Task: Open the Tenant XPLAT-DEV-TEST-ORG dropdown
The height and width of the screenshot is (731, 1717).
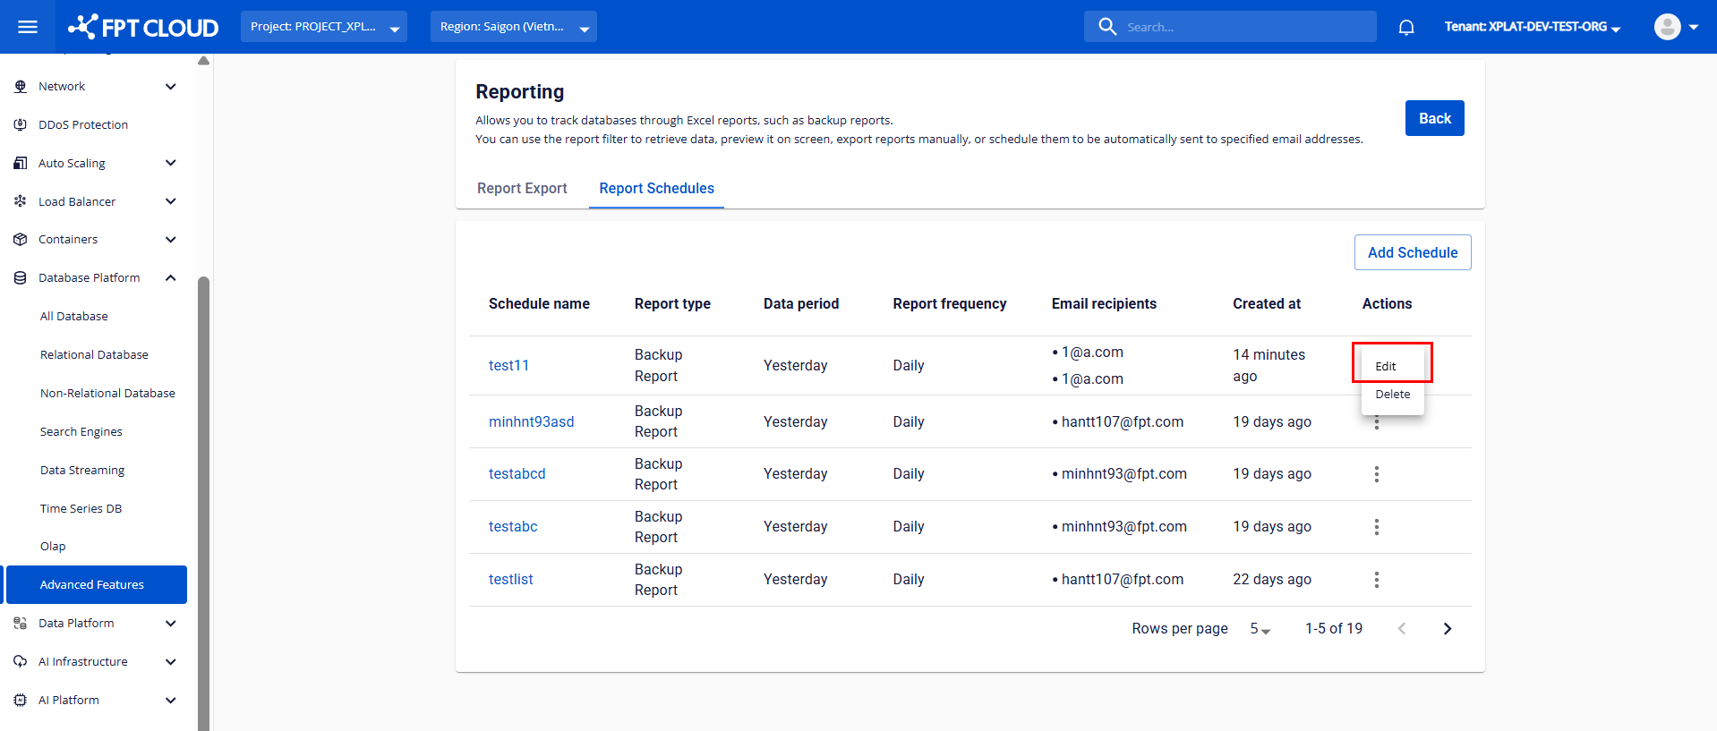Action: tap(1533, 27)
